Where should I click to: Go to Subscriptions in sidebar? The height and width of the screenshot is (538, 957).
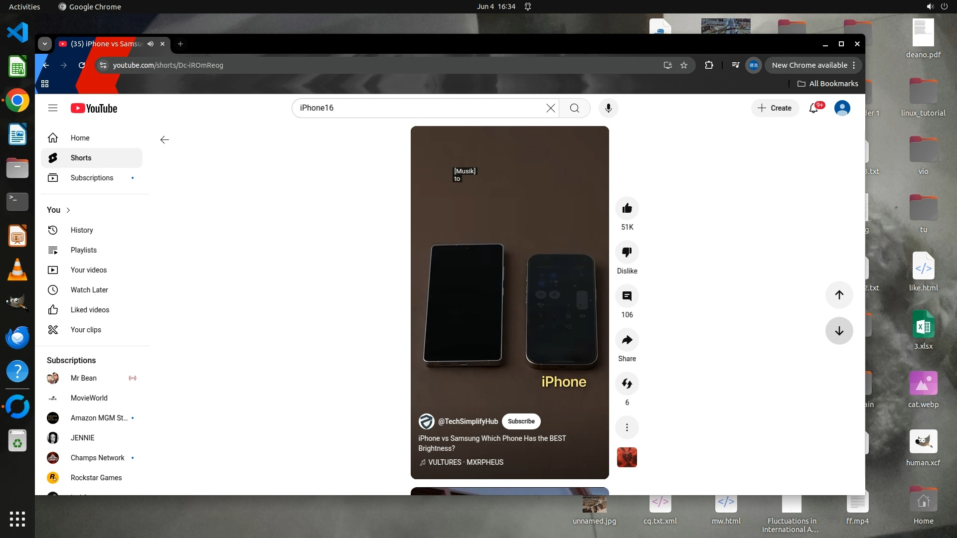point(92,178)
